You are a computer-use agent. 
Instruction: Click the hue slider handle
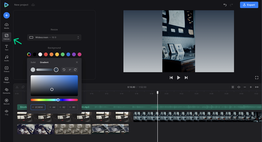click(x=58, y=100)
